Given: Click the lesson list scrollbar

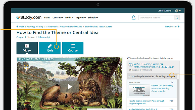Looking at the screenshot, I should (x=178, y=94).
